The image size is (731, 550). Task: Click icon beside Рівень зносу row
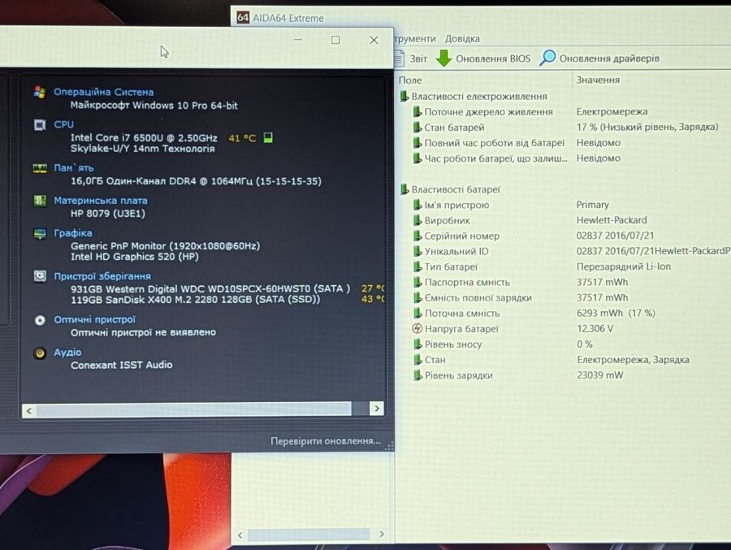417,344
